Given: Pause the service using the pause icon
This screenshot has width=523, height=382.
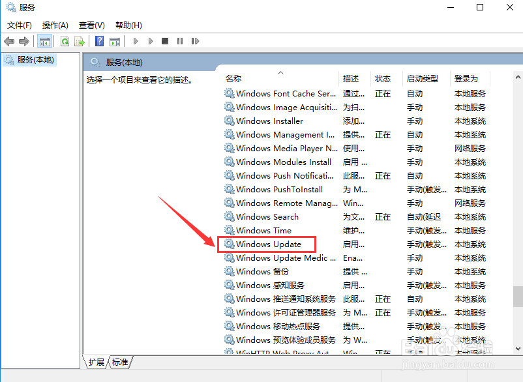Looking at the screenshot, I should pos(179,41).
